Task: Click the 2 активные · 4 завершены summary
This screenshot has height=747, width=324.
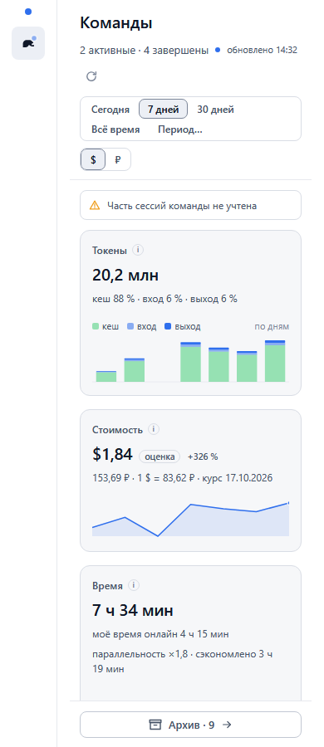Action: (144, 50)
